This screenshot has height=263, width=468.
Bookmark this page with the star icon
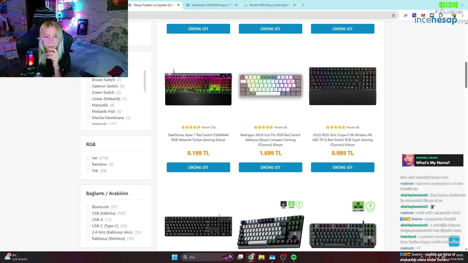tap(393, 15)
